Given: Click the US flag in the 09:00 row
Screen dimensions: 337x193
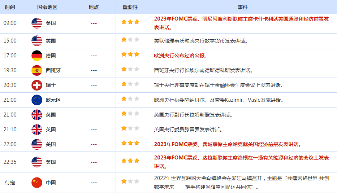Looking at the screenshot, I should pos(37,23).
